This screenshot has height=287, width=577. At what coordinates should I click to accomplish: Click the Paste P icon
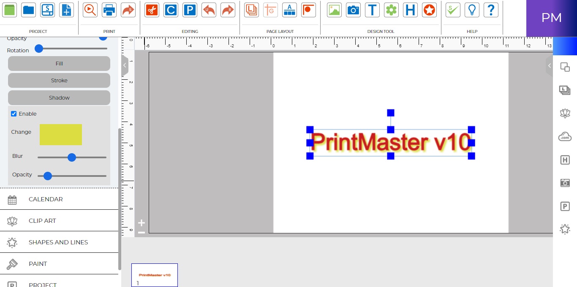pos(190,10)
